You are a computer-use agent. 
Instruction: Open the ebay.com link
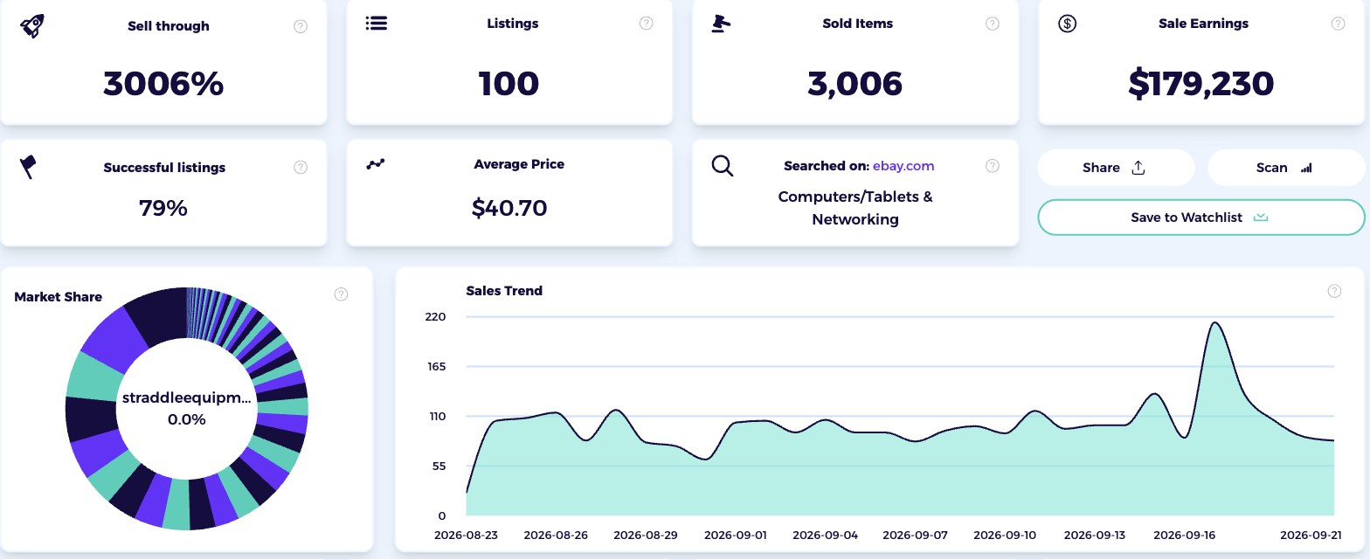[x=903, y=166]
